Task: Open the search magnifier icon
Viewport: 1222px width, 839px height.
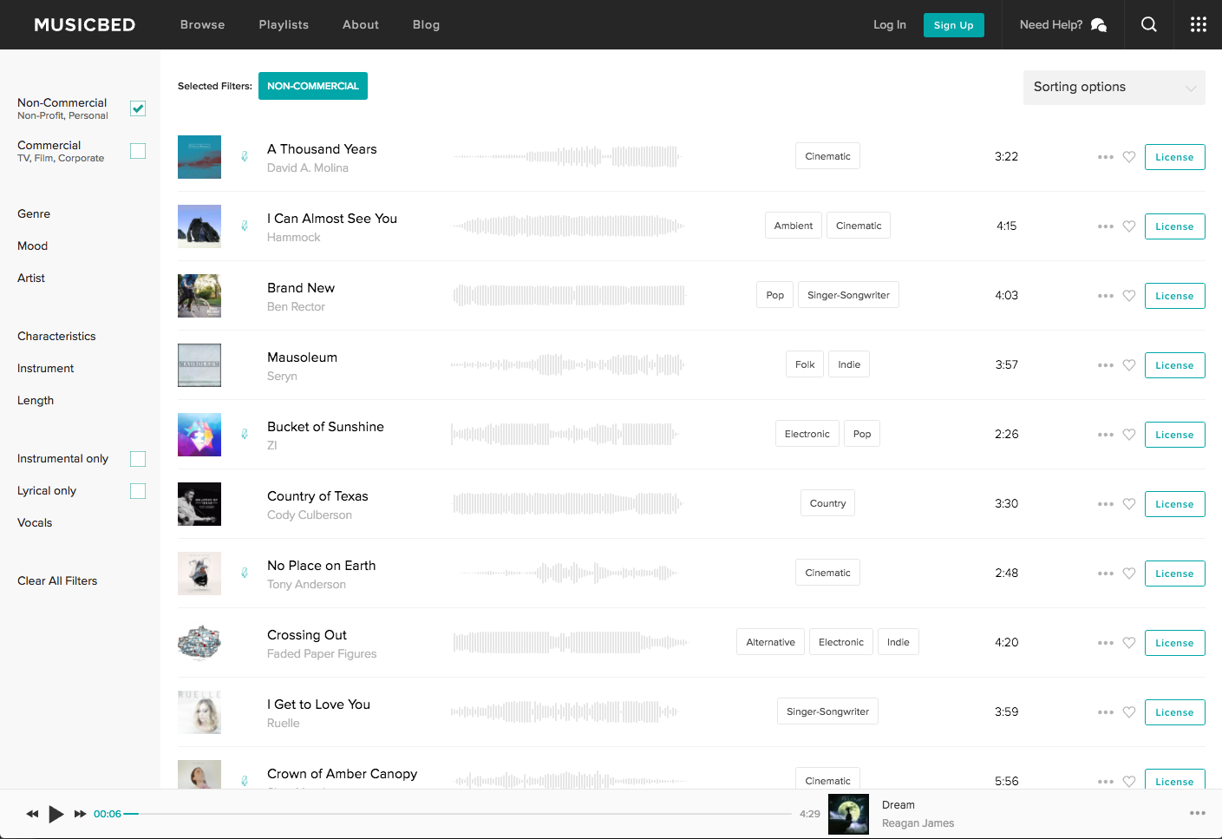Action: [1148, 24]
